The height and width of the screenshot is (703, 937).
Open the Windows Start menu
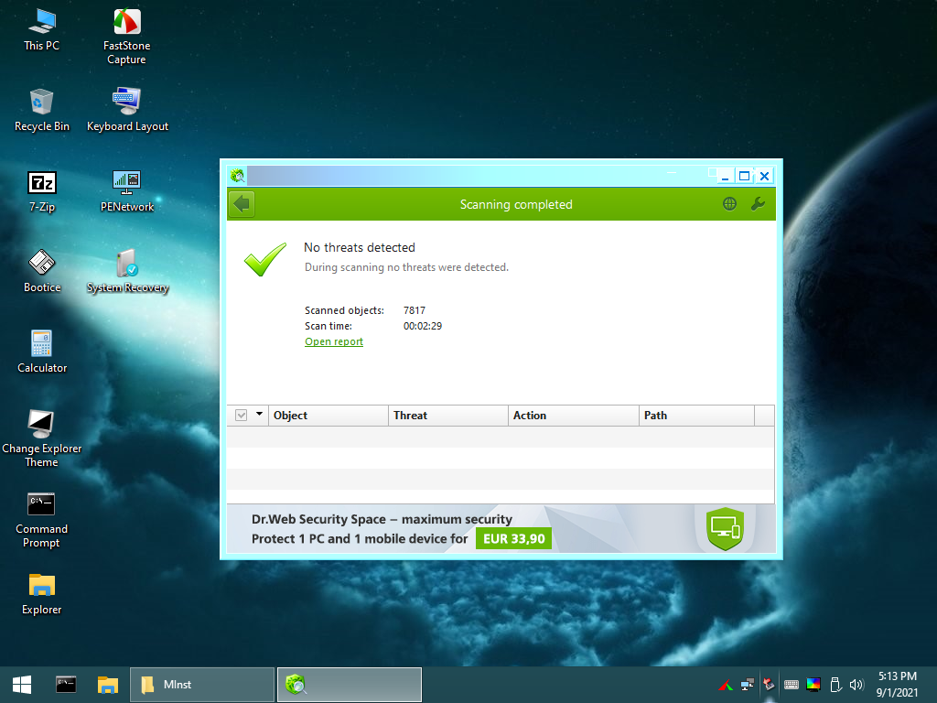[x=22, y=685]
